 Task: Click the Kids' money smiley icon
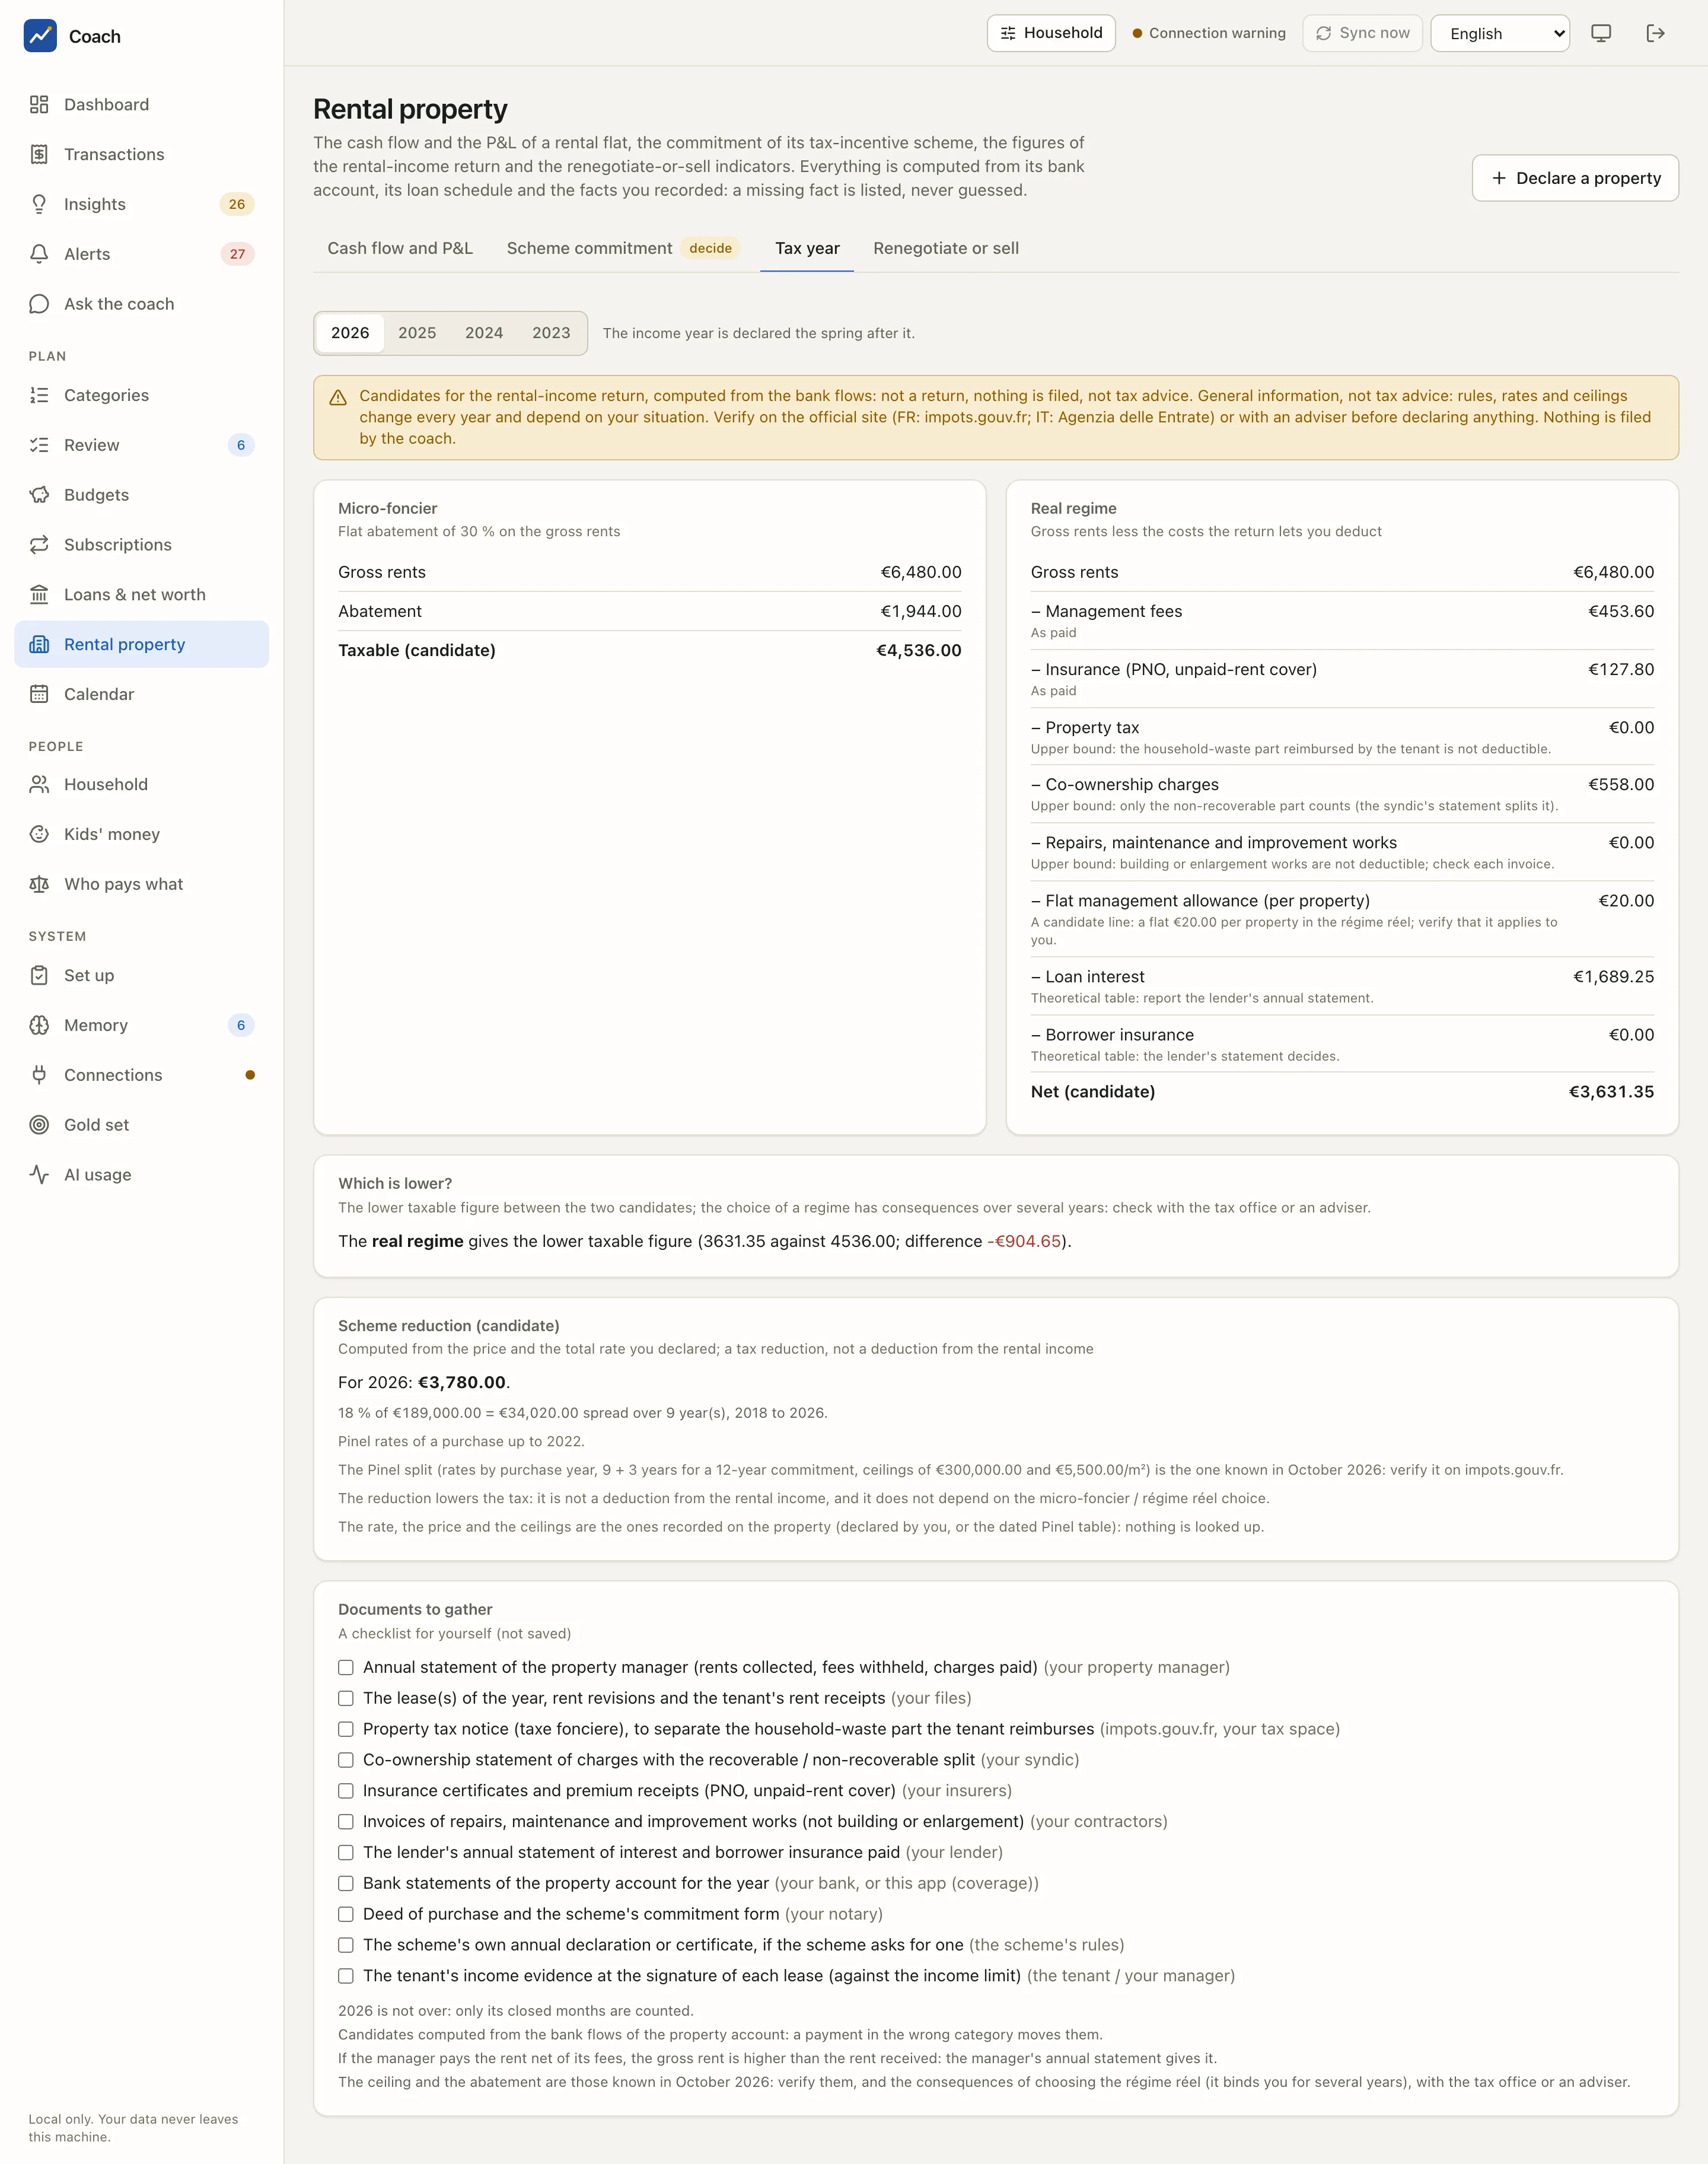(x=39, y=834)
